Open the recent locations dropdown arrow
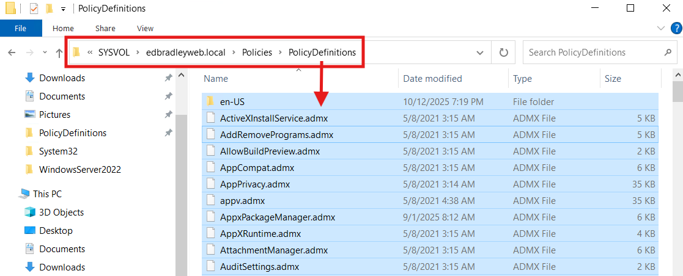This screenshot has width=683, height=276. tap(45, 53)
